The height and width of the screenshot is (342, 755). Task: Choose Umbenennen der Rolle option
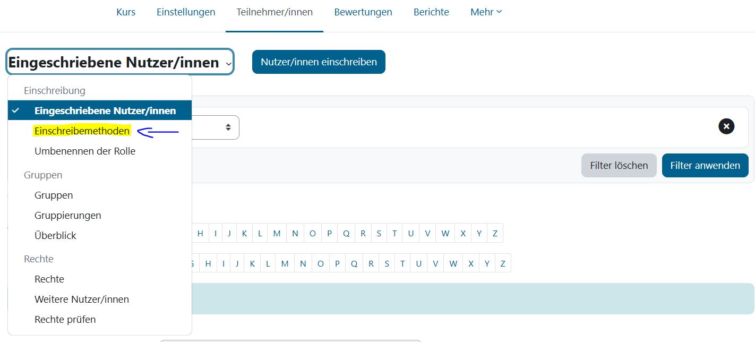point(85,151)
